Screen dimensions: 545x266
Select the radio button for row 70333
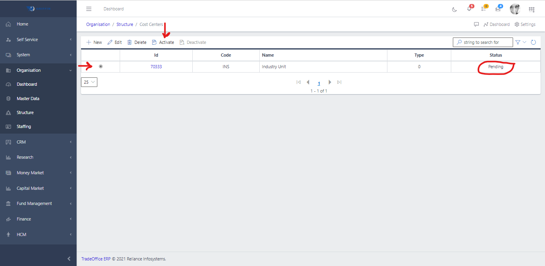point(101,67)
